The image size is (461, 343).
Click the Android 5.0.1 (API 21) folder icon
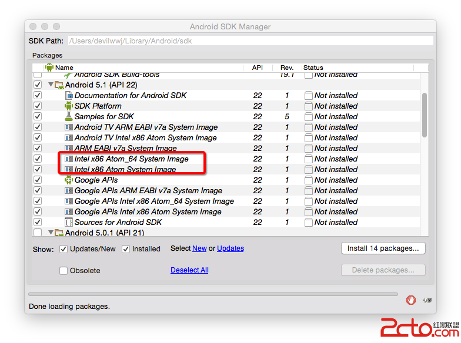[x=59, y=233]
